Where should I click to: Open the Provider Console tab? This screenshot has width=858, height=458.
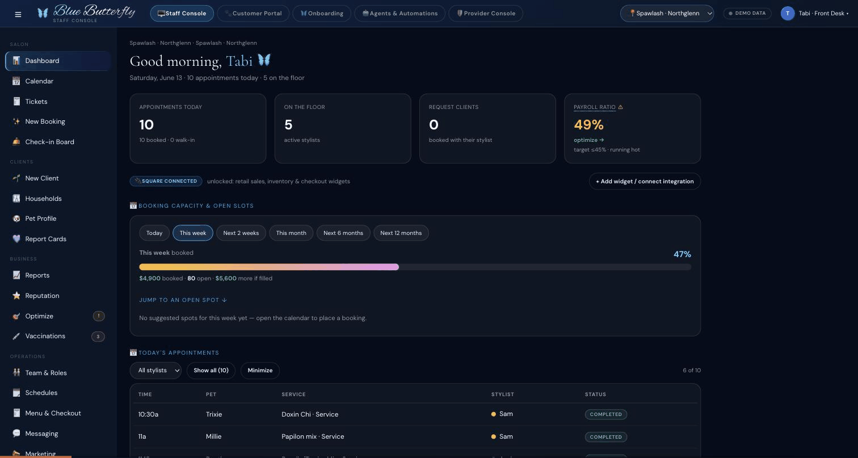486,13
